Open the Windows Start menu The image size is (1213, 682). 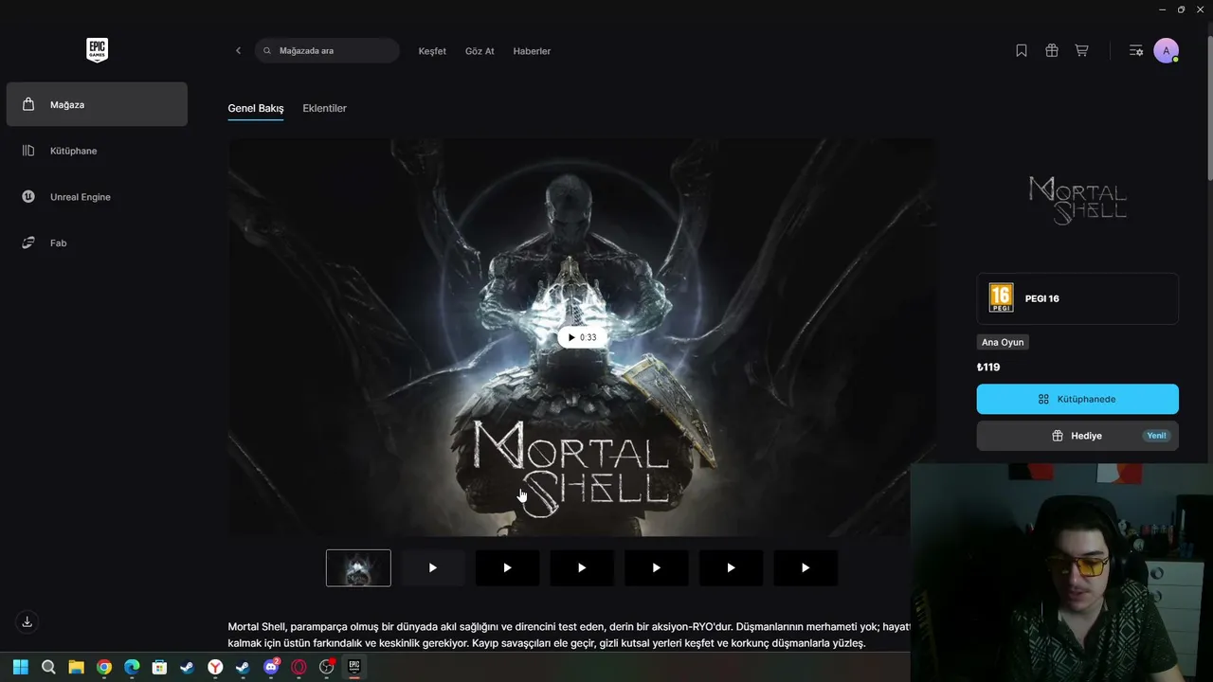pos(21,667)
